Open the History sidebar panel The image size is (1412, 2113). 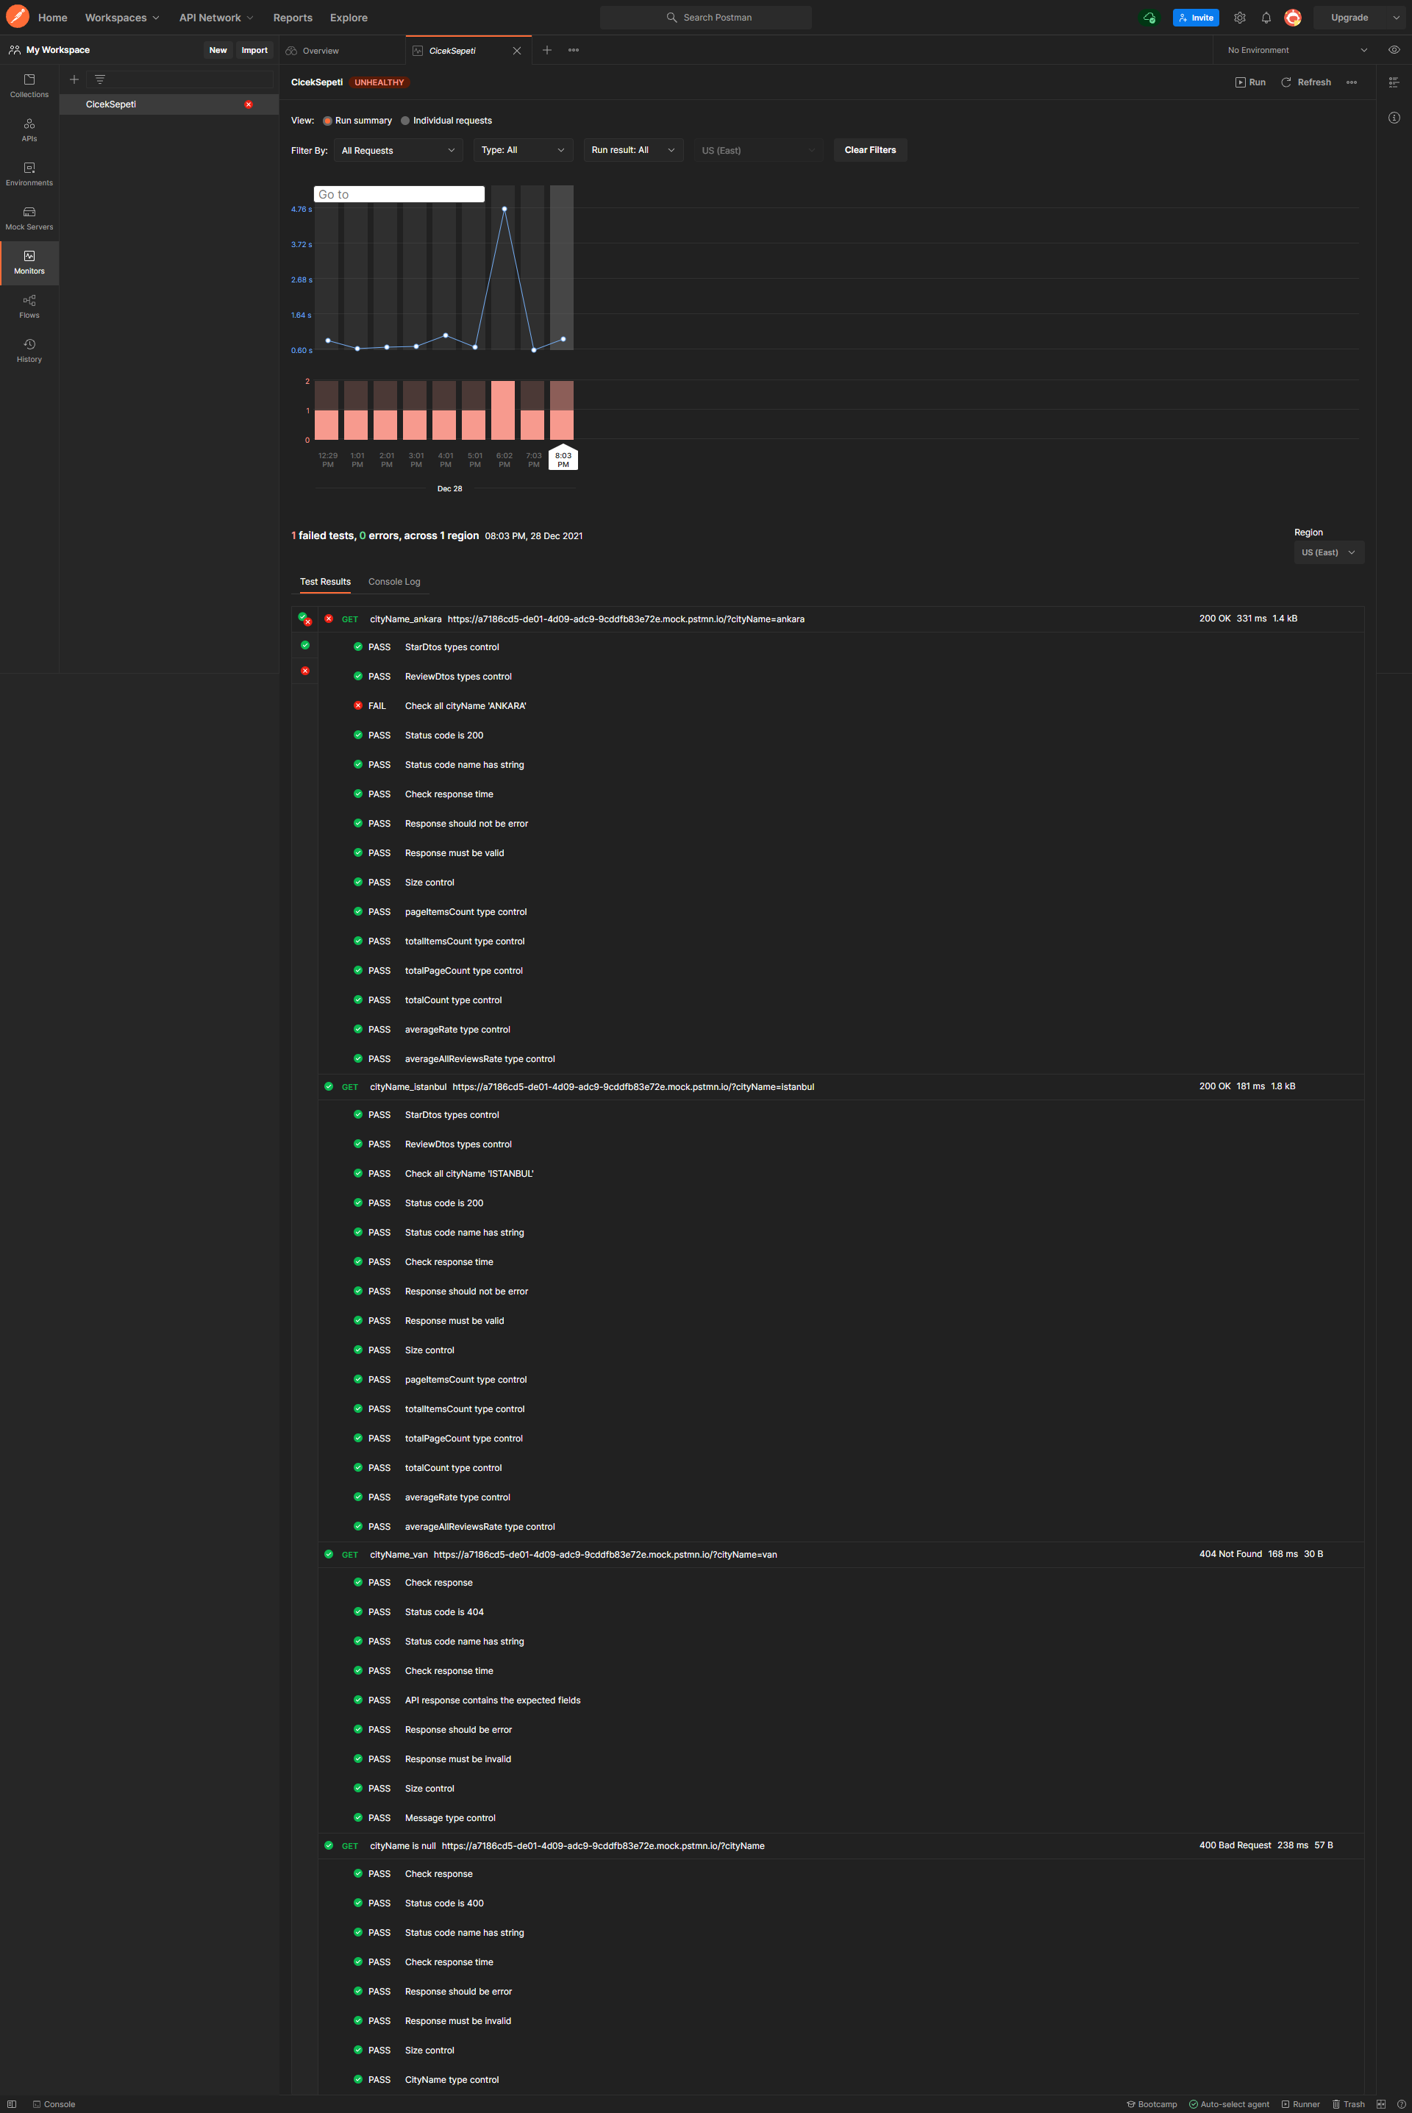29,350
